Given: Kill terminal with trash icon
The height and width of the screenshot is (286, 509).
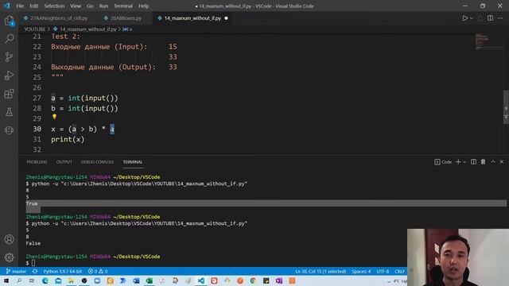Looking at the screenshot, I should click(x=483, y=162).
